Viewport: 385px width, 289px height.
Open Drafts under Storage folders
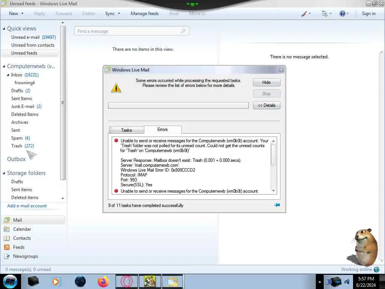coord(17,182)
